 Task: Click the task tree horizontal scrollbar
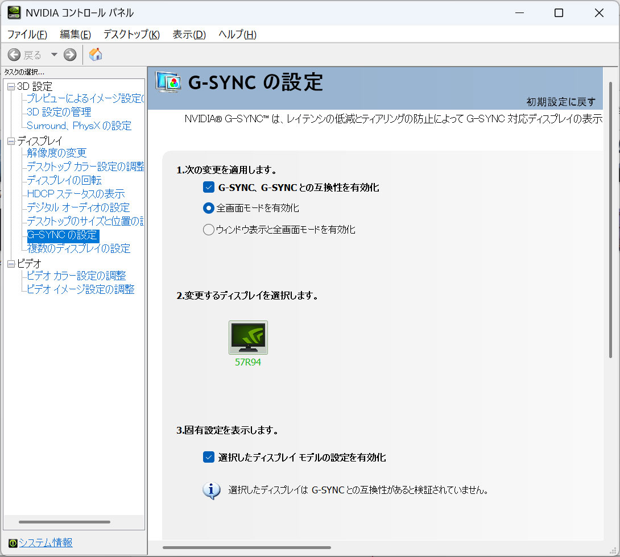tap(64, 522)
